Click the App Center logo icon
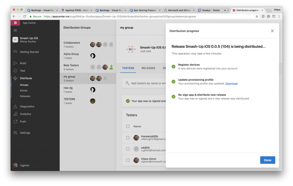Viewport: 293px width, 186px height. click(x=15, y=23)
